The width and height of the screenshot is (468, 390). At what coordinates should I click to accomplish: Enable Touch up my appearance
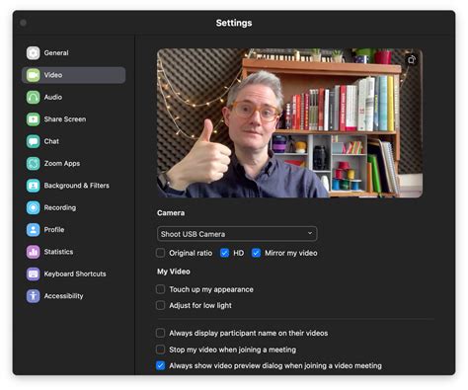point(160,289)
